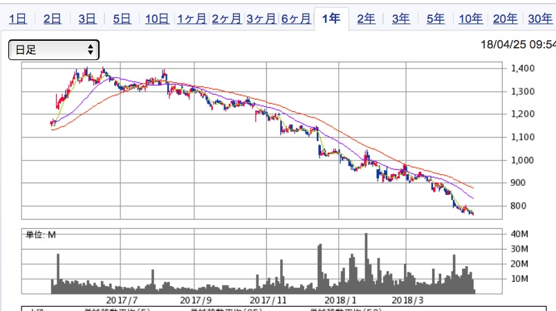556x311 pixels.
Task: Click the active 1年 tab
Action: tap(331, 19)
